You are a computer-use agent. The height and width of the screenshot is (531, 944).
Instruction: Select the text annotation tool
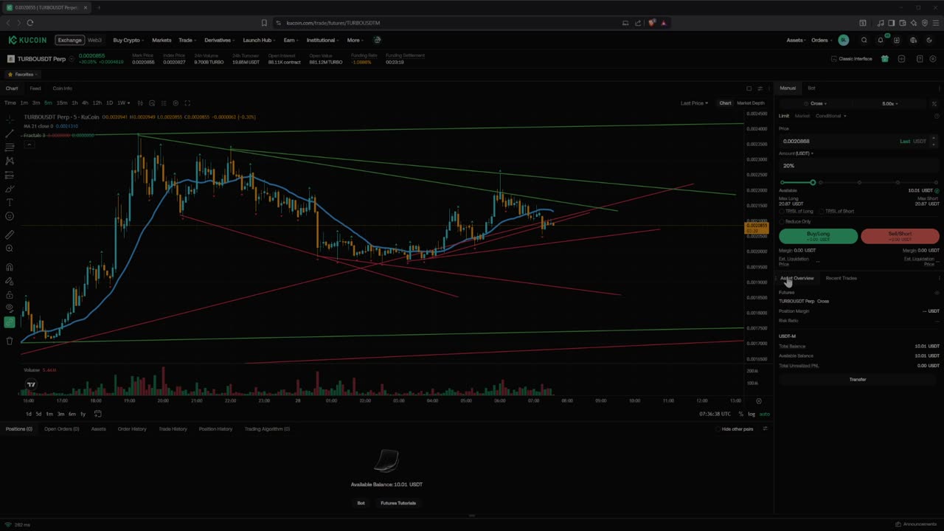coord(10,202)
